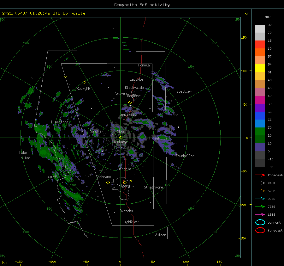The width and height of the screenshot is (284, 266).
Task: Click the RockyMH label
Action: pos(83,89)
